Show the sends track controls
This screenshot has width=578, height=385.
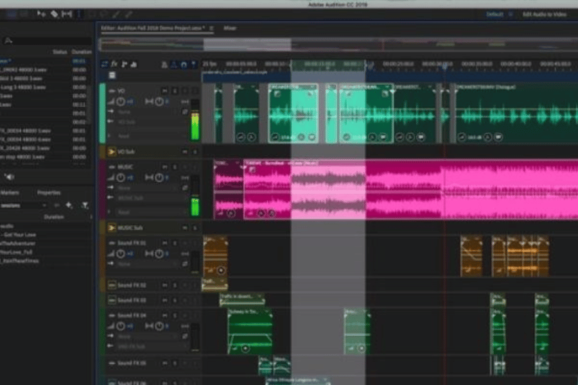[124, 64]
